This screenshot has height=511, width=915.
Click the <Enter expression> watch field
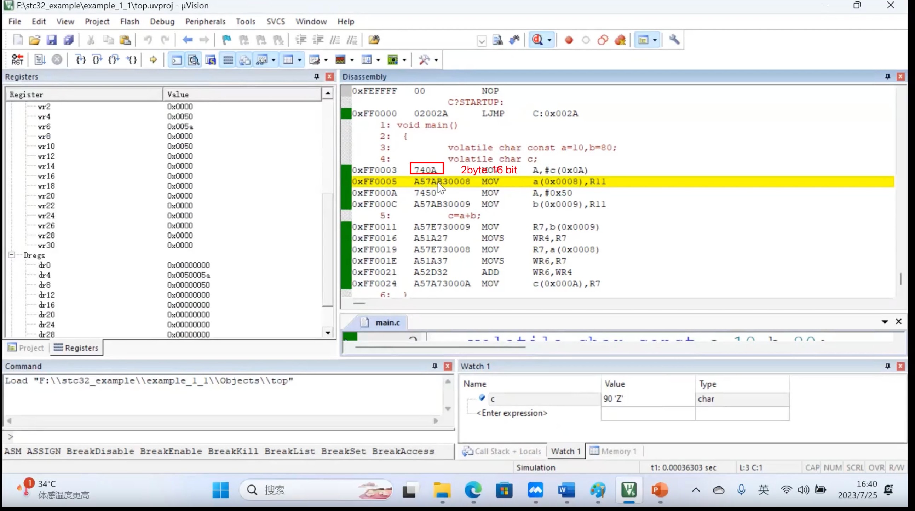(x=512, y=413)
